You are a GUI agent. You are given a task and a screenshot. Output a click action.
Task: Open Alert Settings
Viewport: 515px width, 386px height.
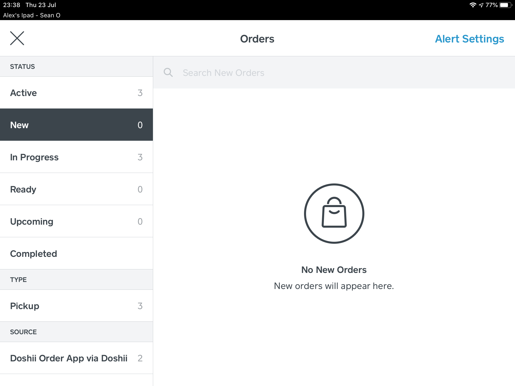pyautogui.click(x=469, y=39)
